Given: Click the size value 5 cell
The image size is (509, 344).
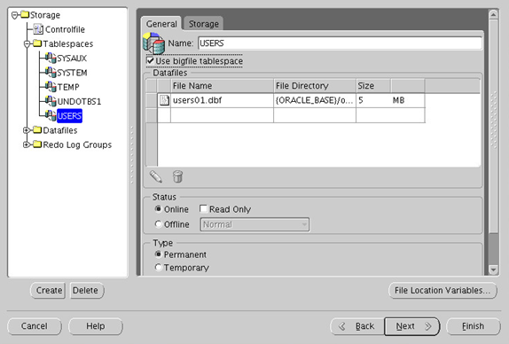Looking at the screenshot, I should pos(373,100).
